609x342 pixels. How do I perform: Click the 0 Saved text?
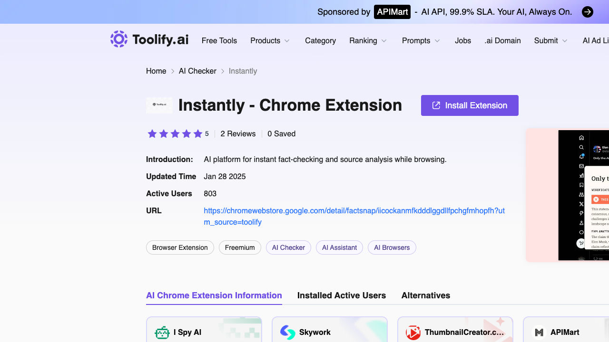[x=282, y=134]
